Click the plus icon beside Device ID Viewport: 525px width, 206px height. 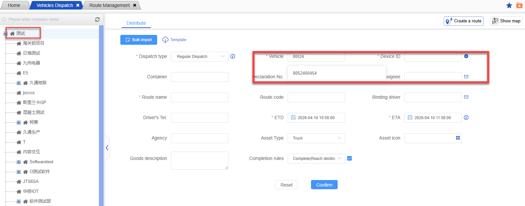pos(466,56)
